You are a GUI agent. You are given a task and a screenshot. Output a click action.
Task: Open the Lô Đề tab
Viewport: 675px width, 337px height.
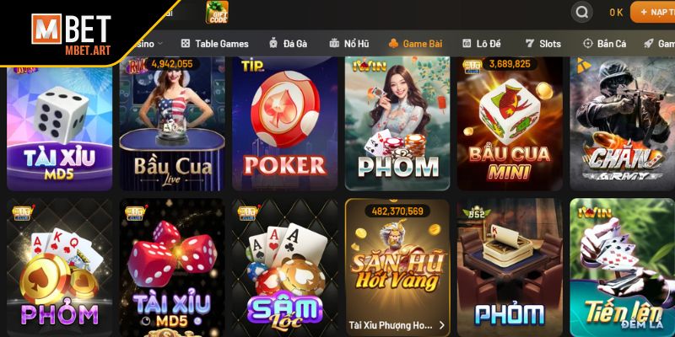pos(481,44)
